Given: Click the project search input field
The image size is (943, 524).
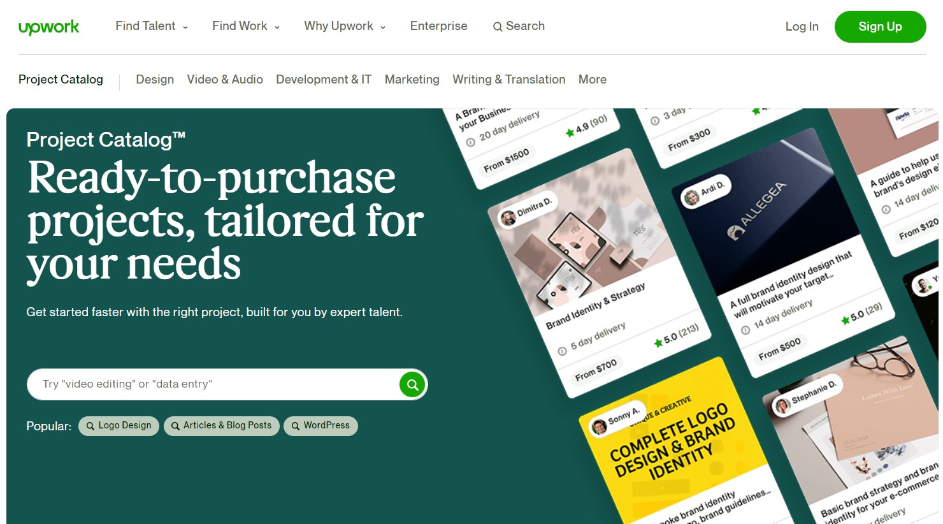Looking at the screenshot, I should (x=213, y=384).
